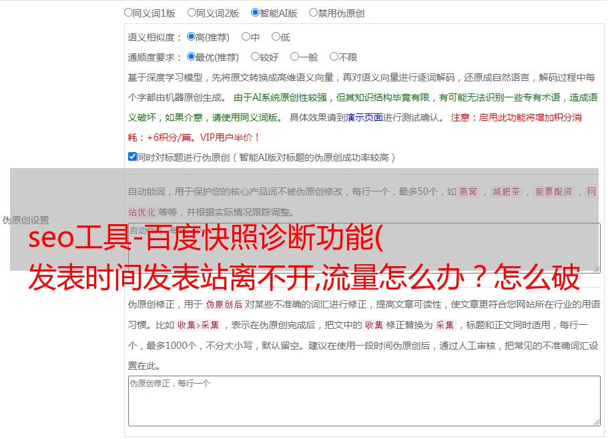
Task: Set 通顺度要求 to 不限
Action: (x=334, y=57)
